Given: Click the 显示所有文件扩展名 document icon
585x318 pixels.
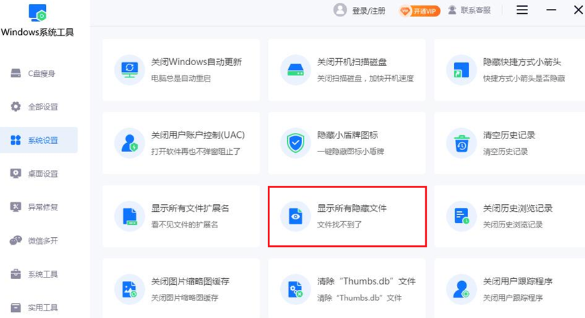Looking at the screenshot, I should pyautogui.click(x=129, y=216).
